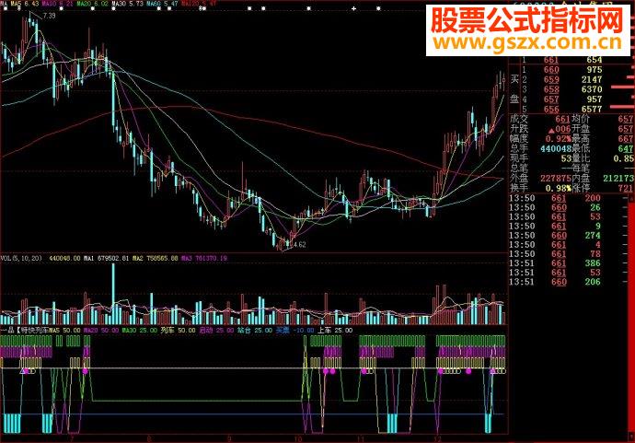The width and height of the screenshot is (635, 443).
Task: Click the 启动 25.00 indicator value
Action: (x=216, y=331)
